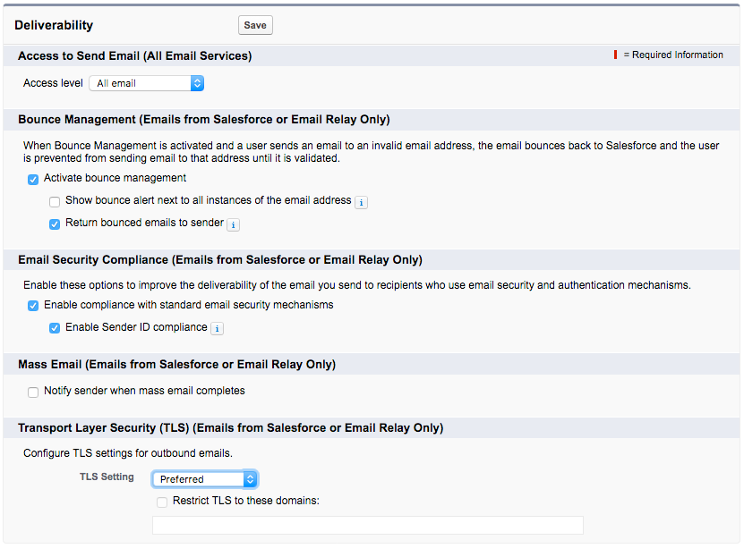This screenshot has width=744, height=557.
Task: Click the Save button
Action: point(255,25)
